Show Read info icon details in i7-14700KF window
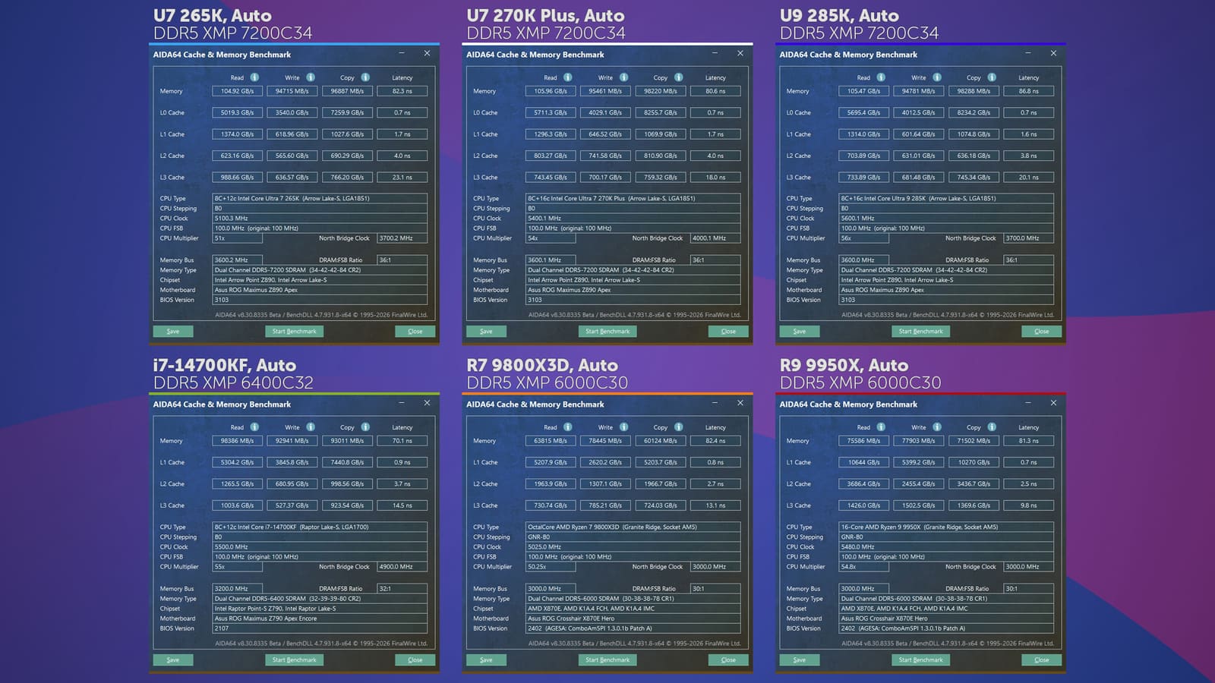The width and height of the screenshot is (1215, 683). pyautogui.click(x=254, y=427)
